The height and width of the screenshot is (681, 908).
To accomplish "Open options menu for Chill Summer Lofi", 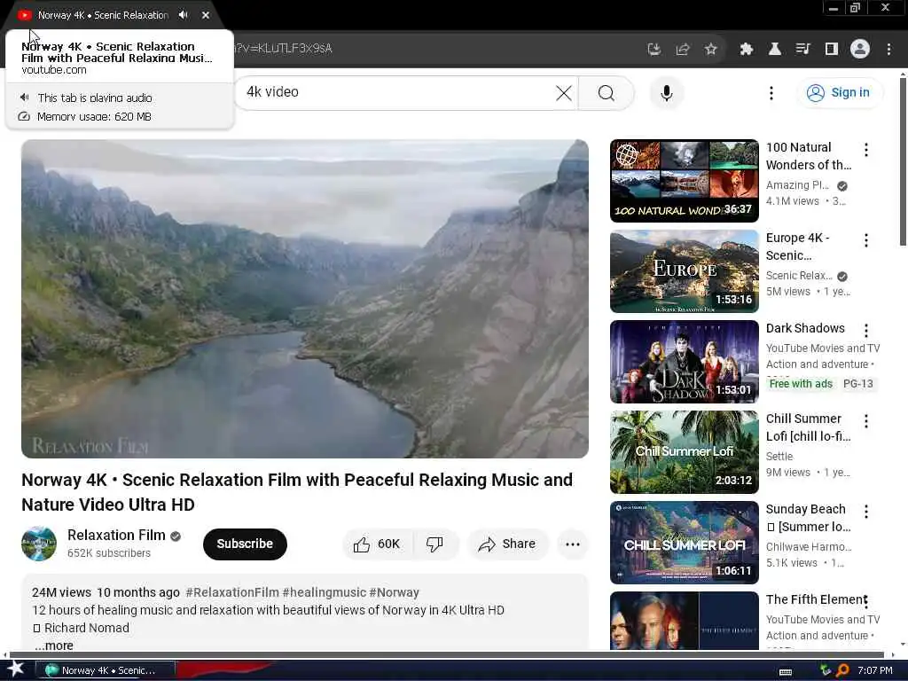I will click(x=865, y=421).
